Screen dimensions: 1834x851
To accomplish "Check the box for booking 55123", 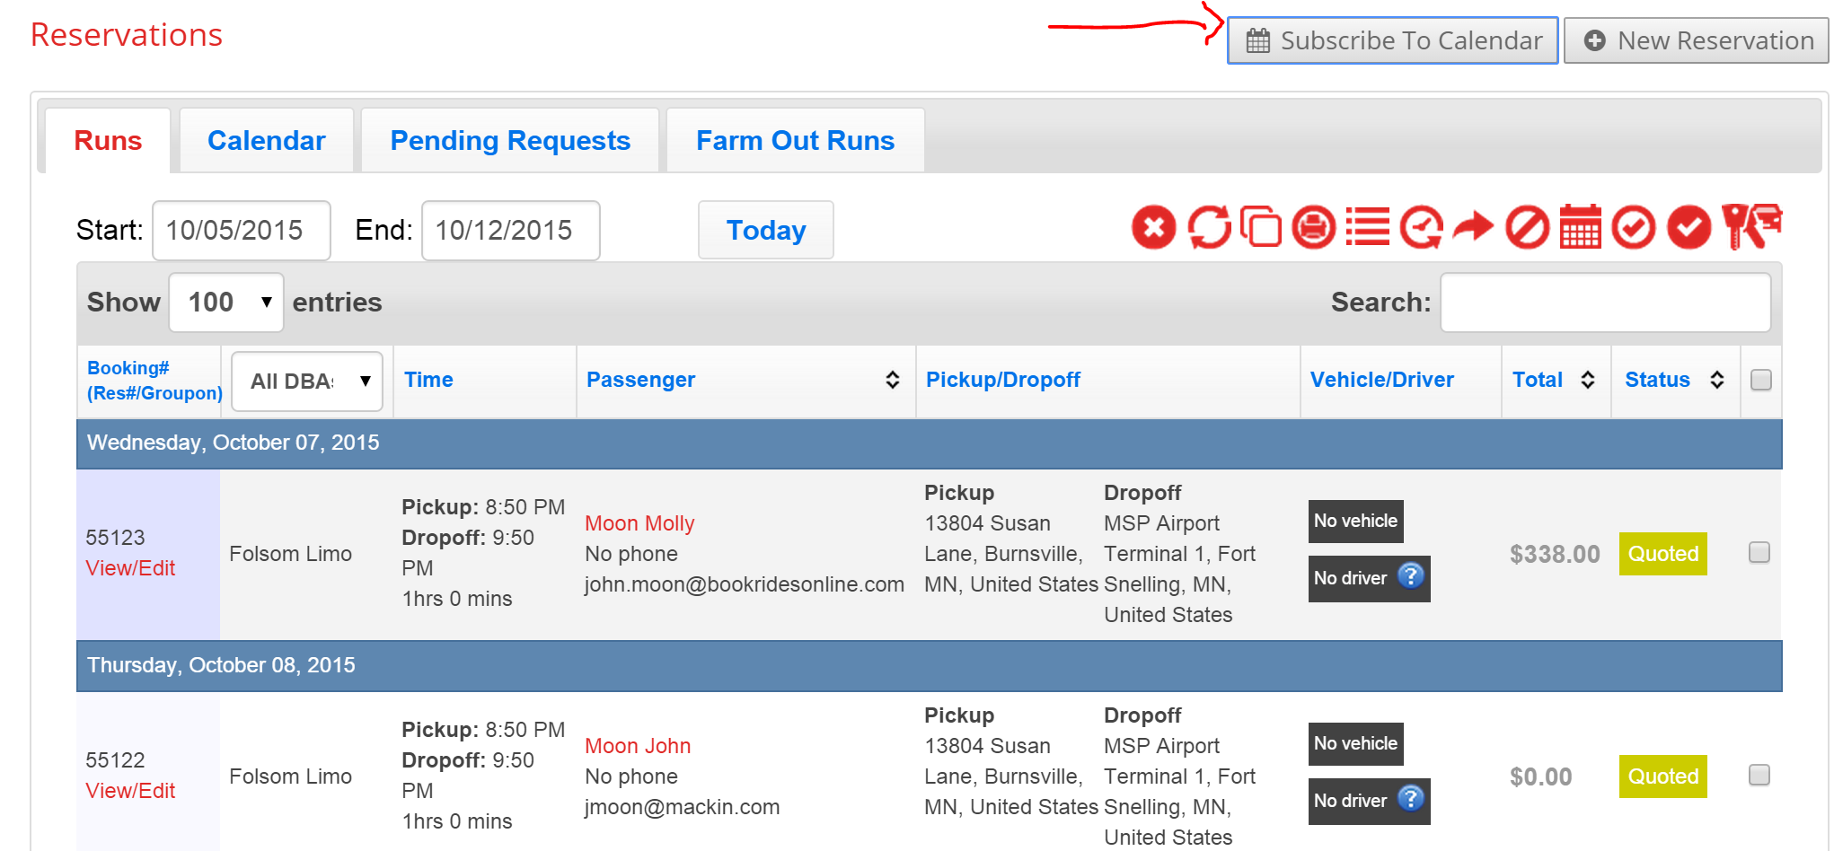I will (x=1759, y=552).
